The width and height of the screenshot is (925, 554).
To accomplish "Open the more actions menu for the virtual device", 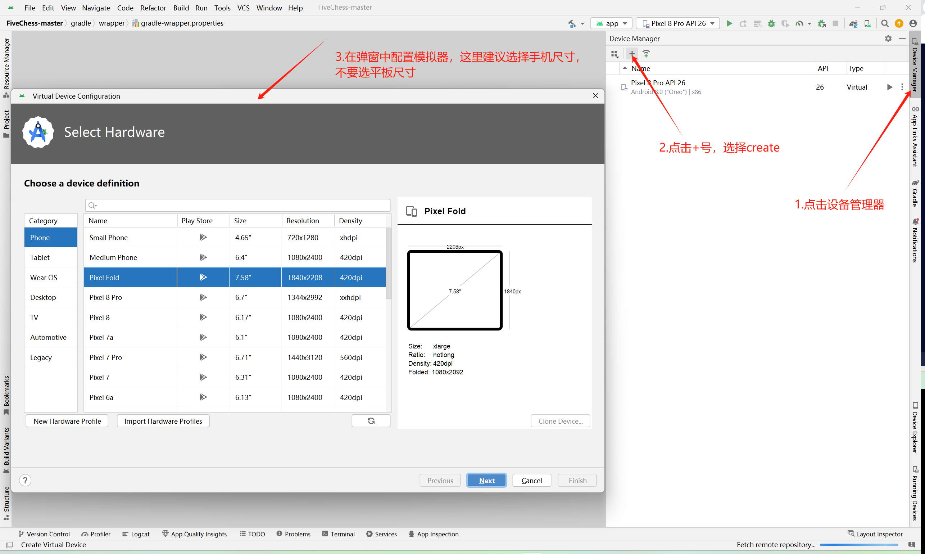I will pos(902,87).
